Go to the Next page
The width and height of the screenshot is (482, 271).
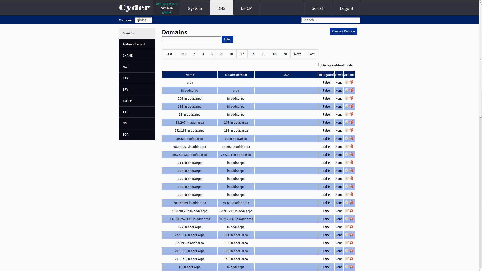(297, 54)
